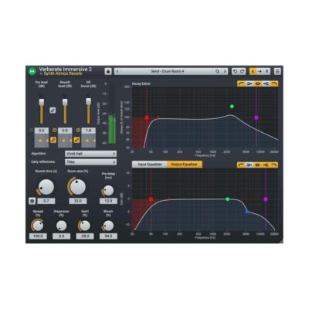Click the ER boost value field 1.8
309x309 pixels.
(x=88, y=131)
